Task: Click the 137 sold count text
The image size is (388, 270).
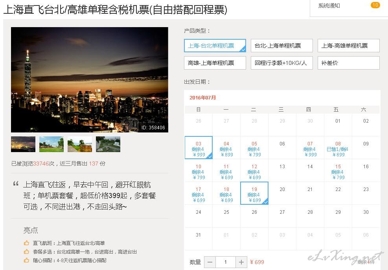Action: pyautogui.click(x=94, y=163)
